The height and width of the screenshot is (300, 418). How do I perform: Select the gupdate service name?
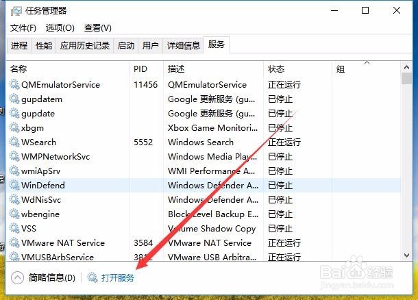(x=38, y=114)
